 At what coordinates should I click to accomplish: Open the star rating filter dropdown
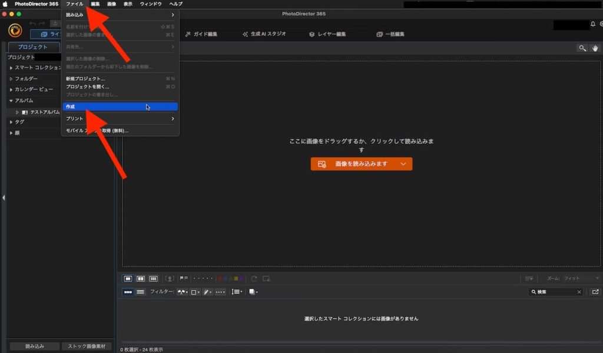pos(220,292)
